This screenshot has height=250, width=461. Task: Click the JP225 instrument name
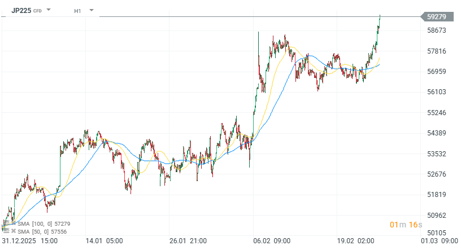(21, 10)
